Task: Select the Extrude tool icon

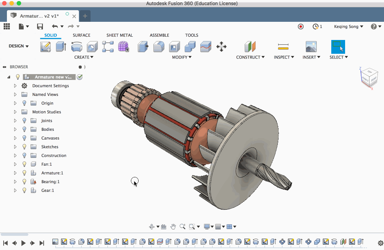Action: coord(61,47)
